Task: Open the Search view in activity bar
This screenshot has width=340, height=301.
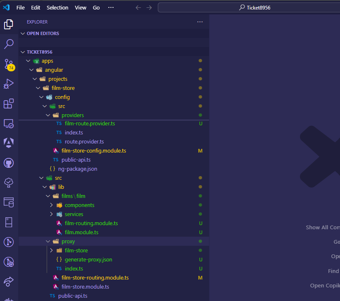Action: (9, 44)
